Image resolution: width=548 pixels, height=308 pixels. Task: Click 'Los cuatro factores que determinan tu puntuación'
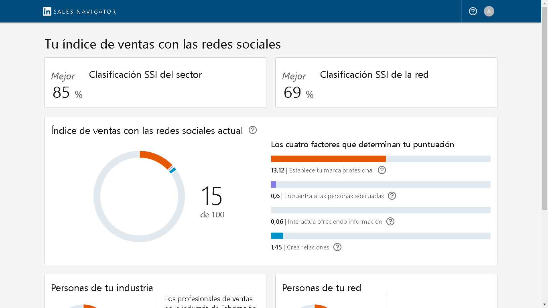(363, 144)
